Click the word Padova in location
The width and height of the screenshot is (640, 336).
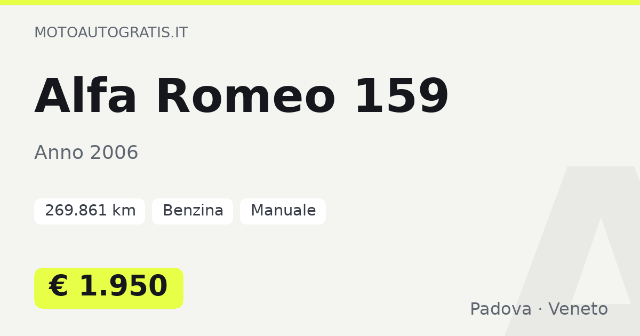click(x=501, y=309)
